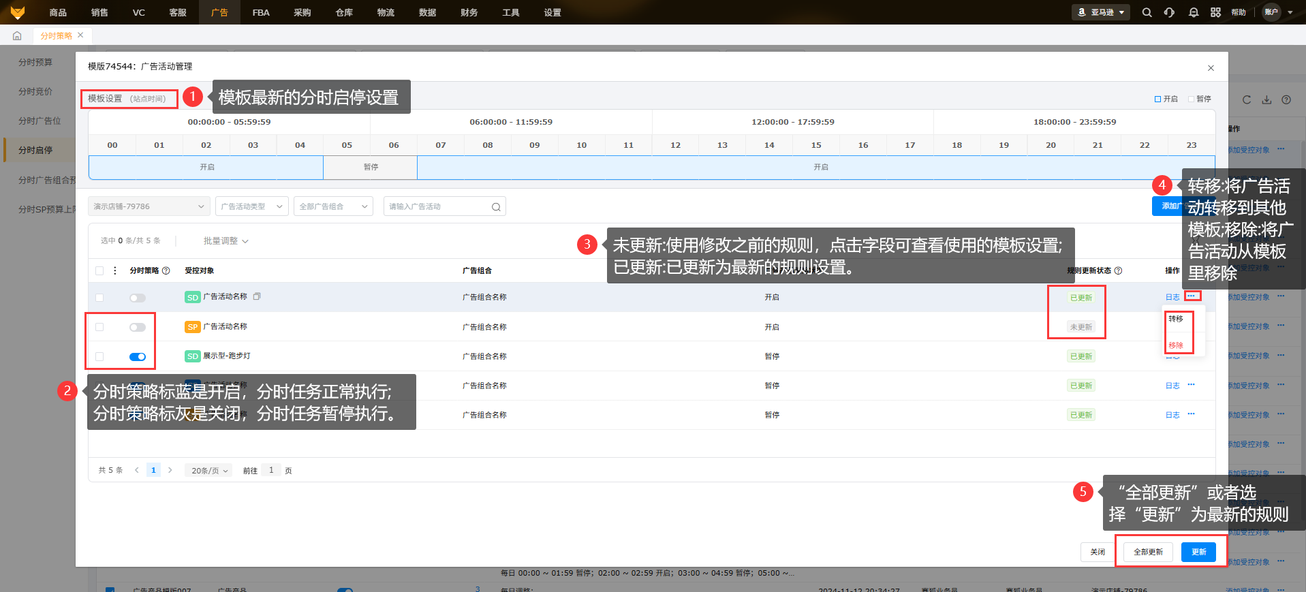Image resolution: width=1306 pixels, height=592 pixels.
Task: Check the select-all checkbox in table header
Action: pyautogui.click(x=99, y=270)
